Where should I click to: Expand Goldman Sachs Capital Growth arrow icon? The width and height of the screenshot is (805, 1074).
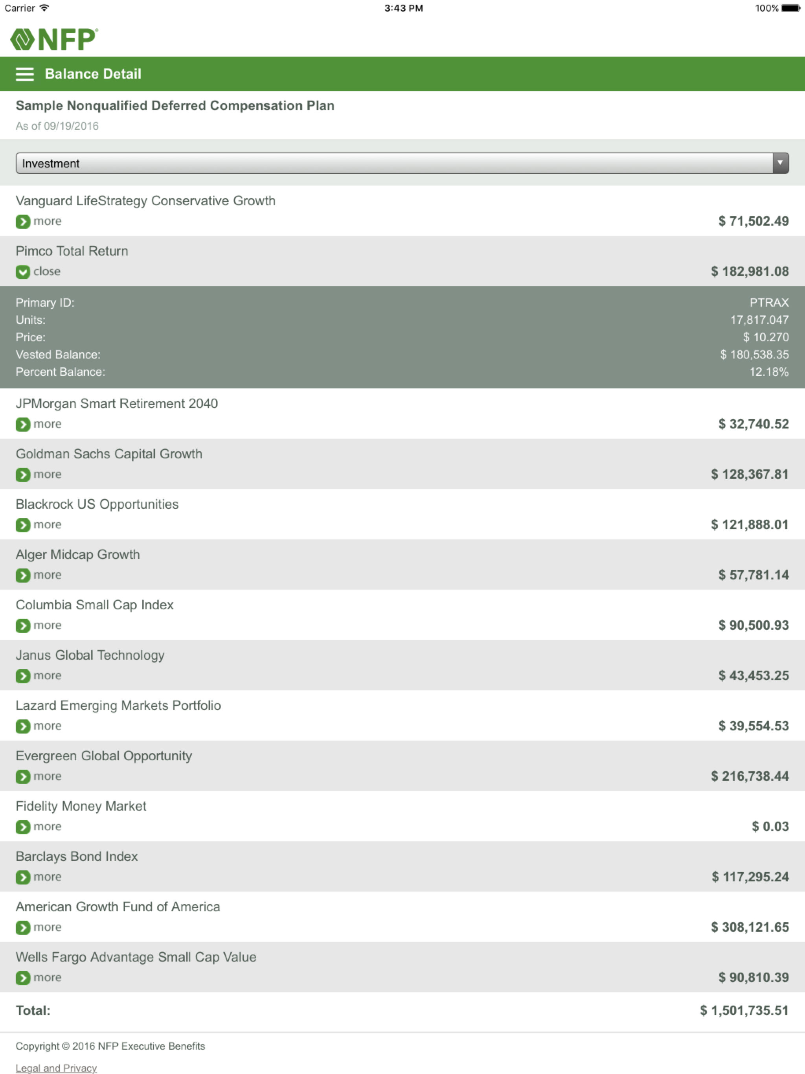(x=23, y=475)
